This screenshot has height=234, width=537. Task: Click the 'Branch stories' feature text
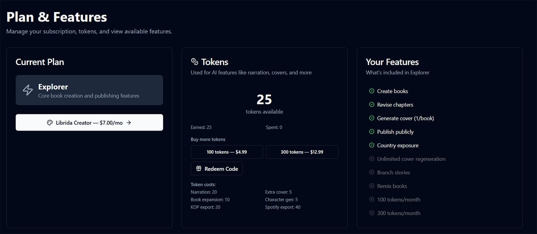pyautogui.click(x=394, y=172)
